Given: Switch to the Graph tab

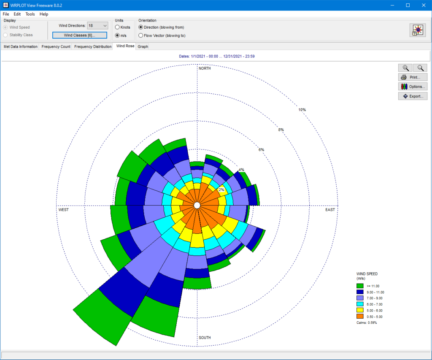Looking at the screenshot, I should 143,46.
